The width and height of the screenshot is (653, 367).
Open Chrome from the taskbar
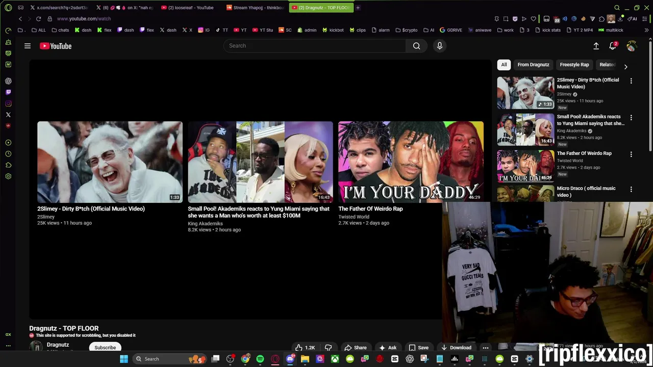[245, 359]
